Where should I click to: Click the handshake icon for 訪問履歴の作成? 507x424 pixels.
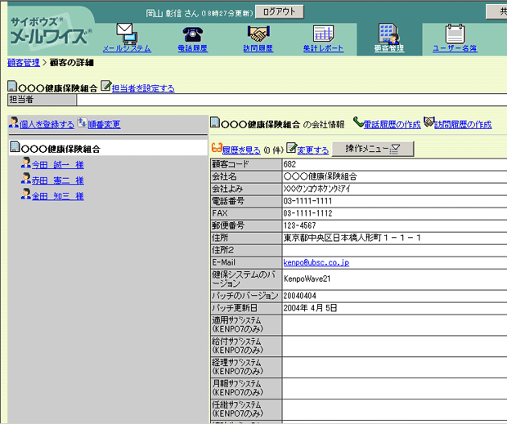428,122
